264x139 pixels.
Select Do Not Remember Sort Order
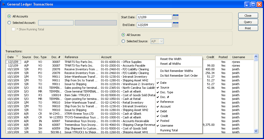coord(179,76)
